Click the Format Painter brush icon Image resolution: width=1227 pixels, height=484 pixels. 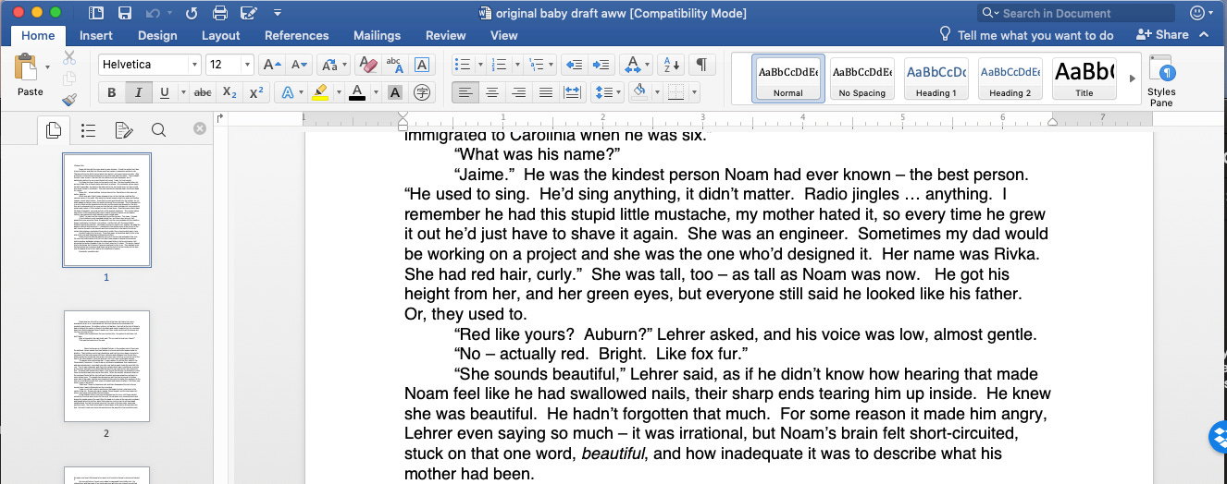69,100
